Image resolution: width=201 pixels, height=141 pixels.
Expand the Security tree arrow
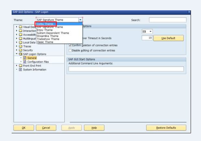17,50
